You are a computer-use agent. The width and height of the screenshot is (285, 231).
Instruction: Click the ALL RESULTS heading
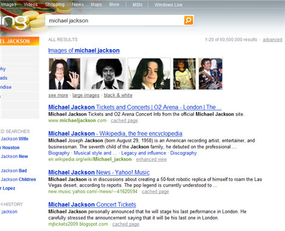coord(63,40)
